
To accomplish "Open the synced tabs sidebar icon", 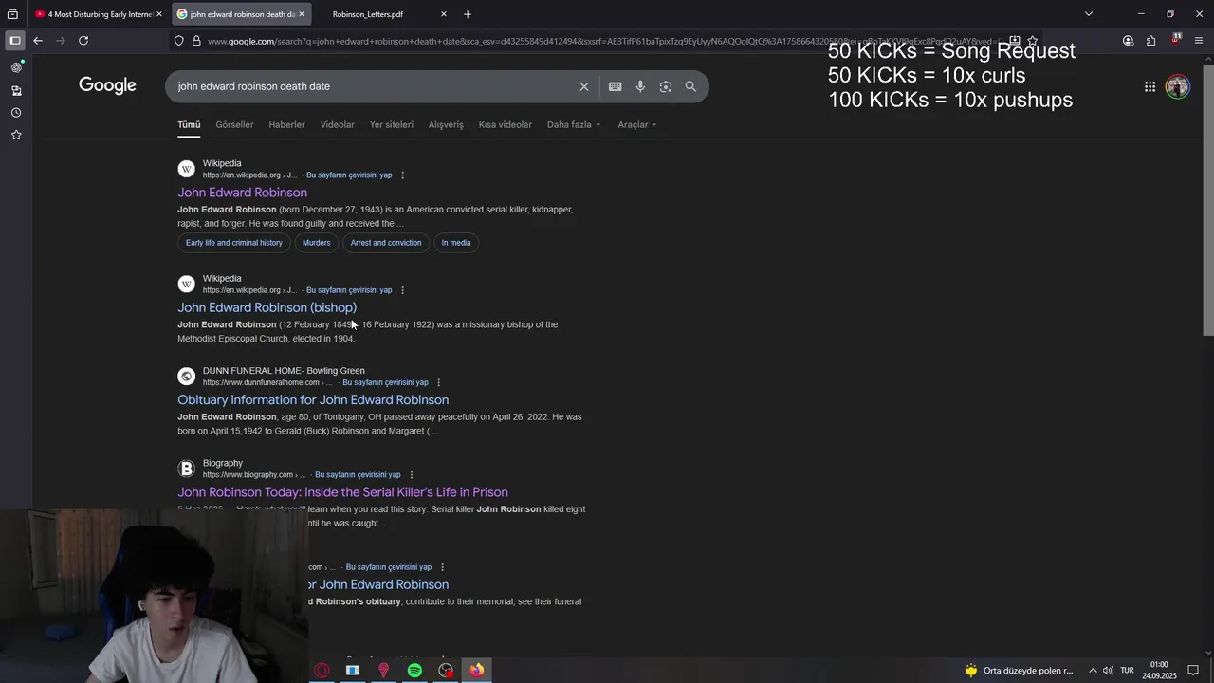I will 16,90.
